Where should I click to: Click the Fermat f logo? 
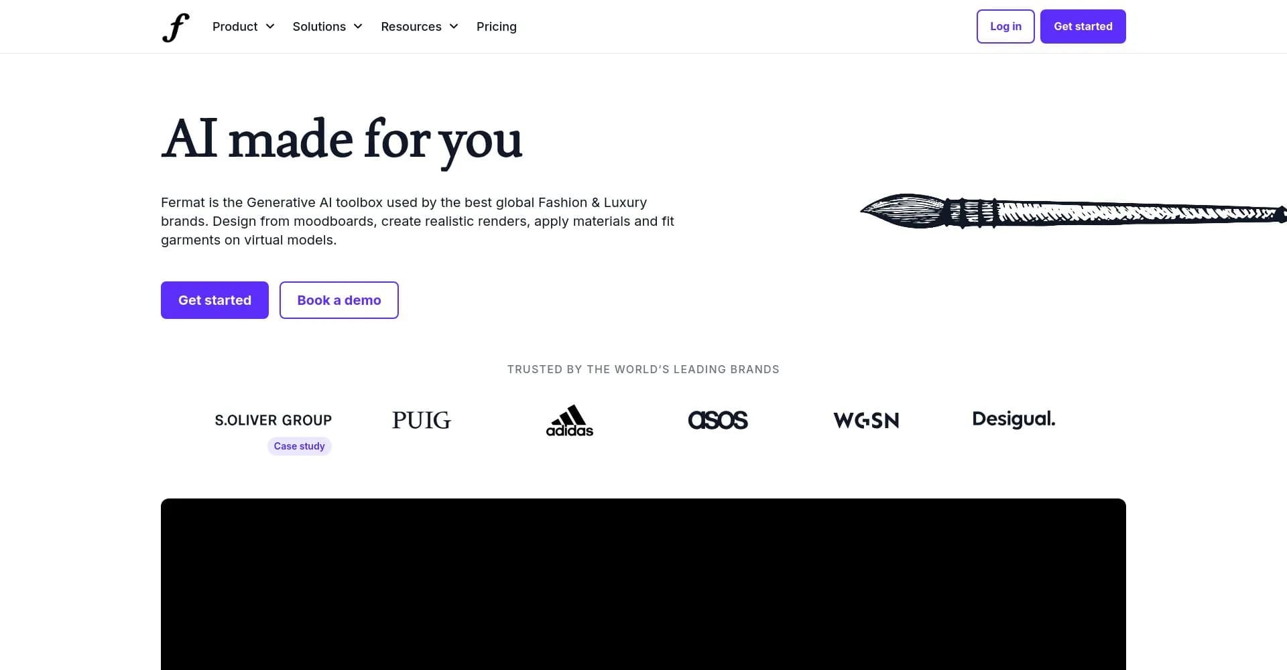point(176,27)
